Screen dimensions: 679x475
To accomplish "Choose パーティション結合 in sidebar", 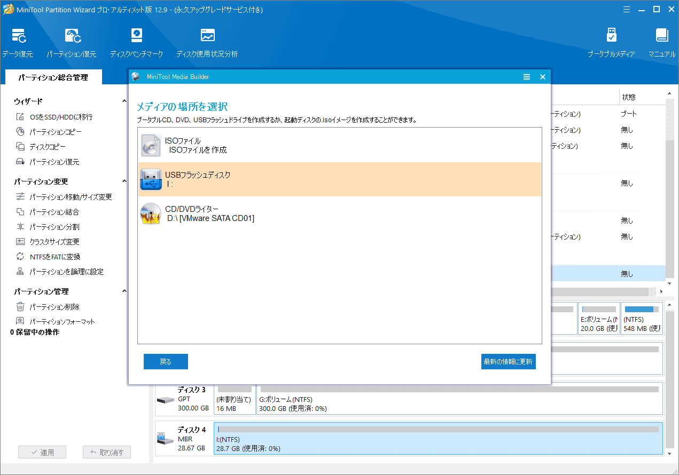I will click(x=48, y=212).
